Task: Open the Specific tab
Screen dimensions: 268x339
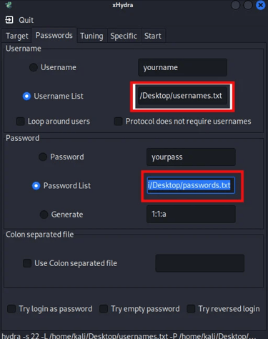Action: pos(124,36)
